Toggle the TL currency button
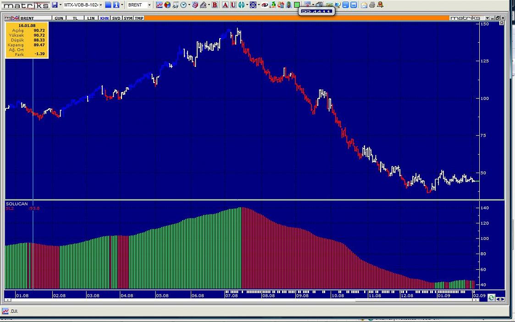 coord(74,18)
